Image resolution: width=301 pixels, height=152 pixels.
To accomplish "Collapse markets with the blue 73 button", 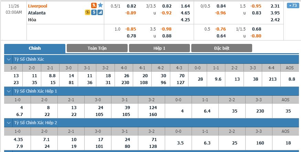I will tap(293, 5).
